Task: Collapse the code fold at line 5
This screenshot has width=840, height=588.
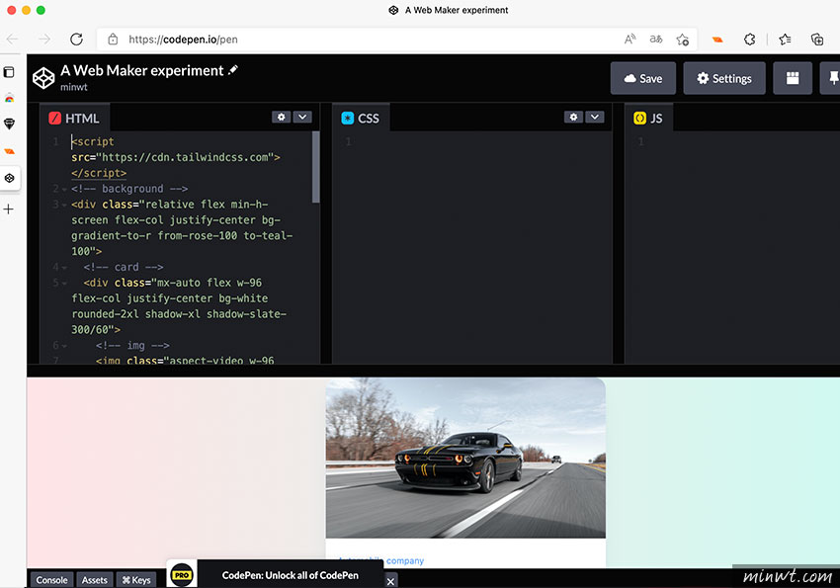Action: 64,283
